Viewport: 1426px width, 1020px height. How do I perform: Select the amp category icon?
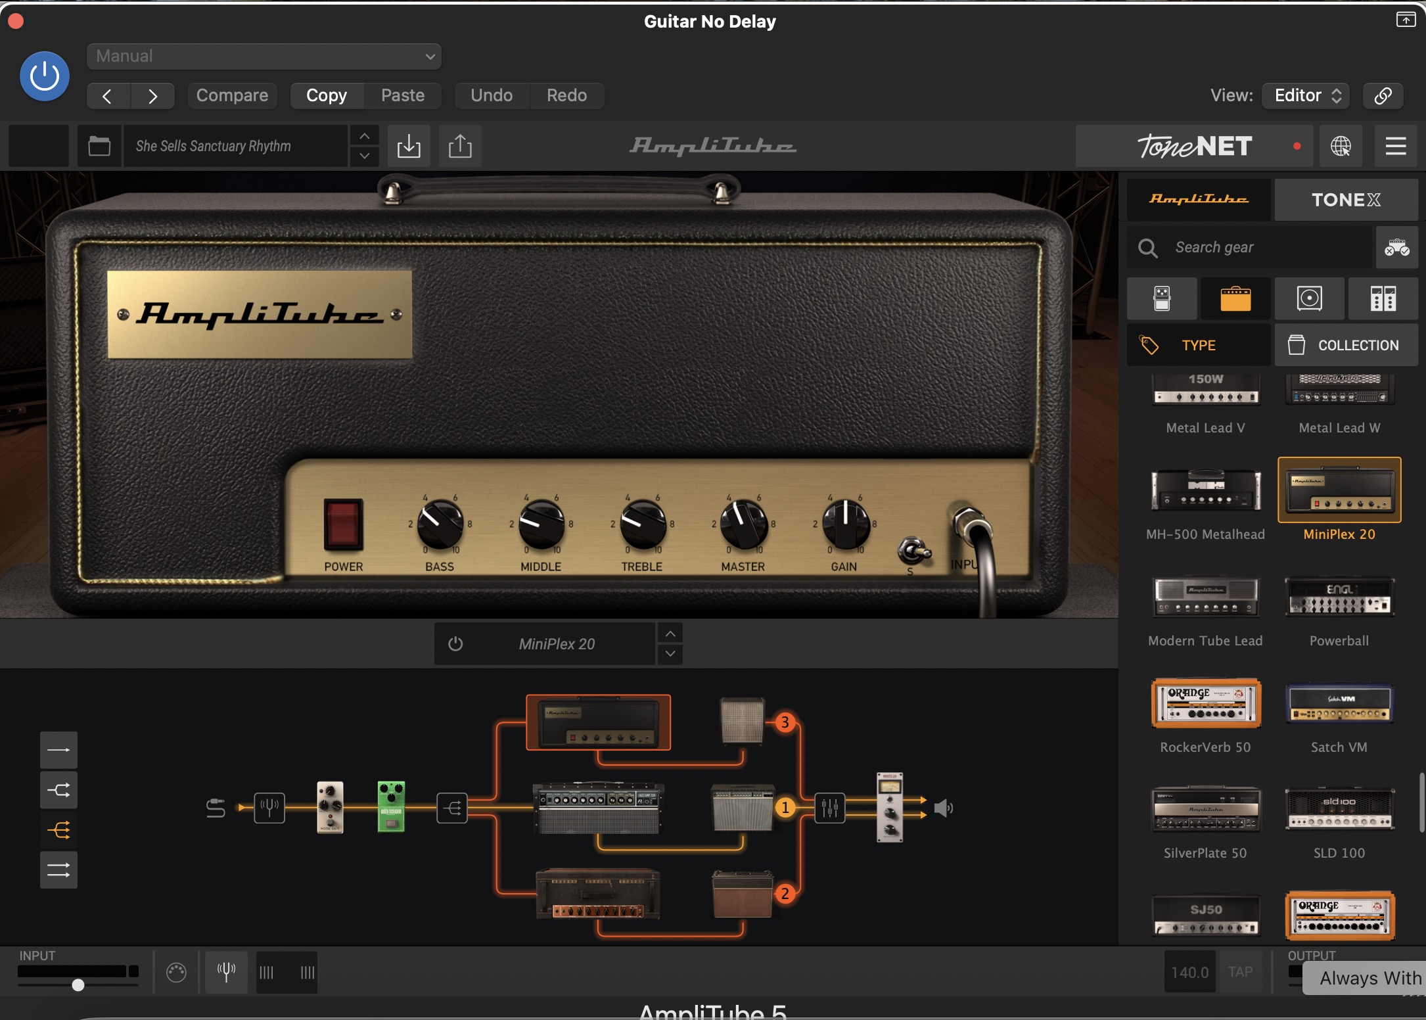pos(1235,298)
